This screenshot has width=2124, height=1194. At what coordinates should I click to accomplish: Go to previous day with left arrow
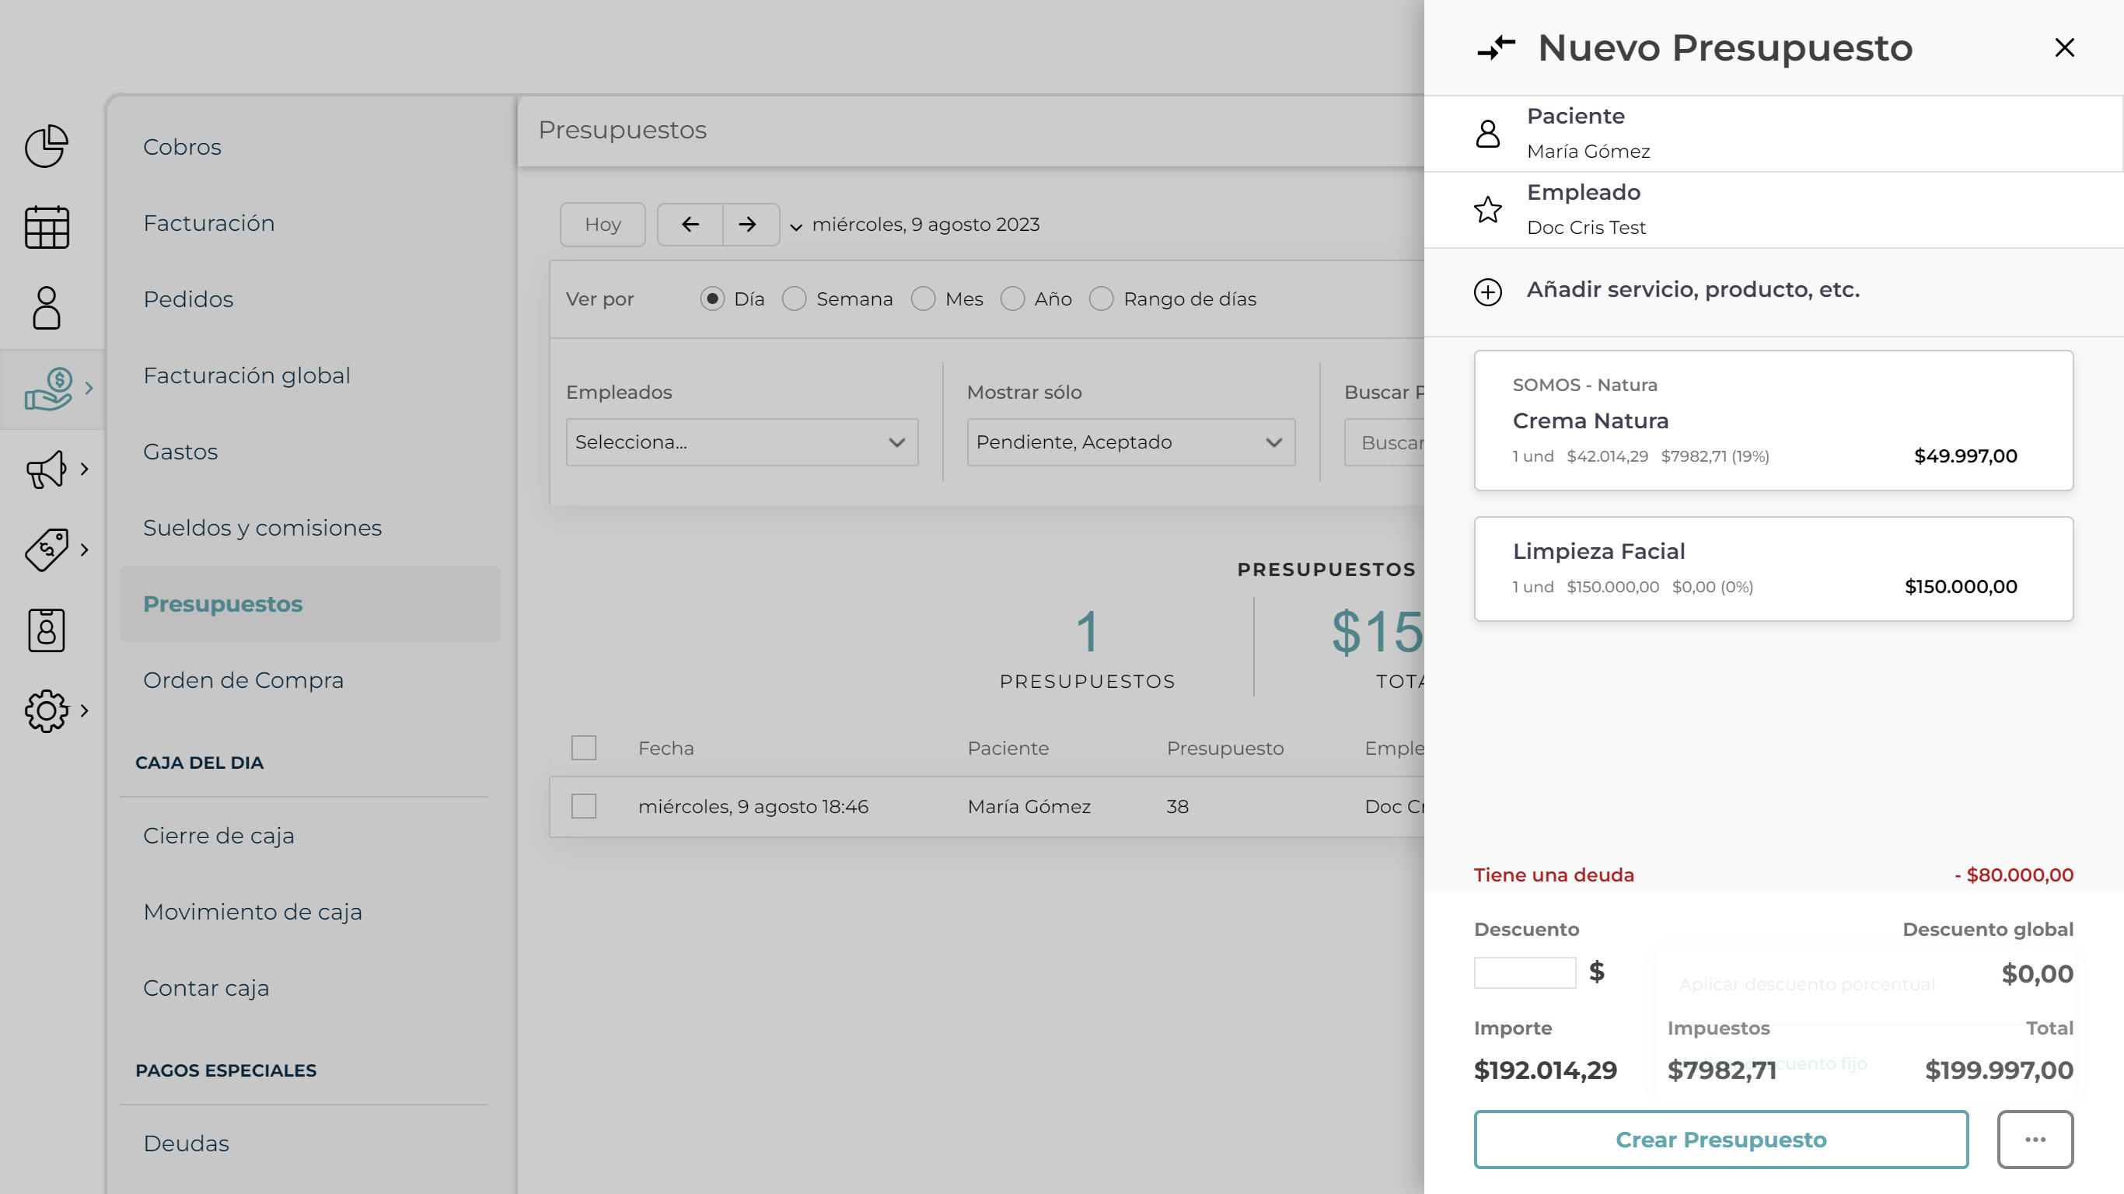pyautogui.click(x=690, y=225)
